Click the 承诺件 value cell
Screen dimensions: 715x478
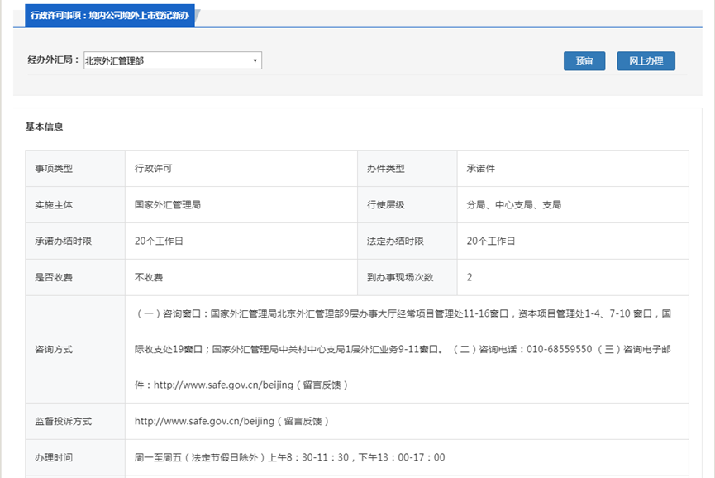pyautogui.click(x=573, y=169)
